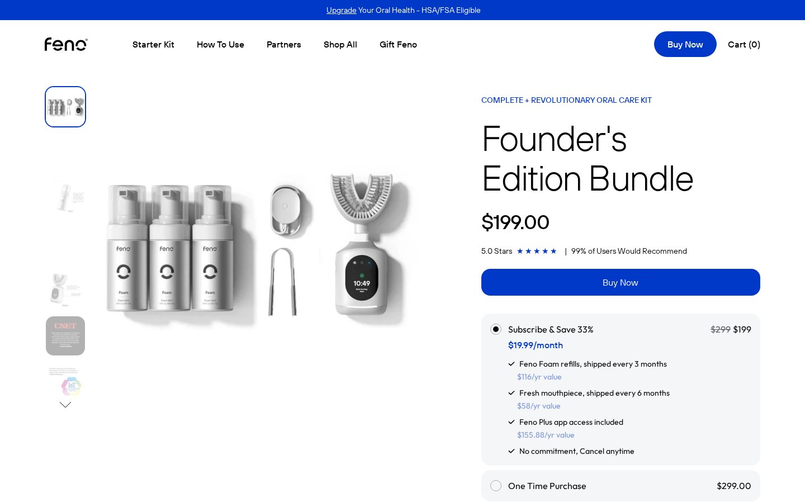Click the header Buy Now button

[x=685, y=44]
